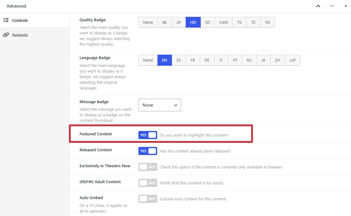Select the TC quality badge
Image resolution: width=351 pixels, height=216 pixels.
pos(253,22)
